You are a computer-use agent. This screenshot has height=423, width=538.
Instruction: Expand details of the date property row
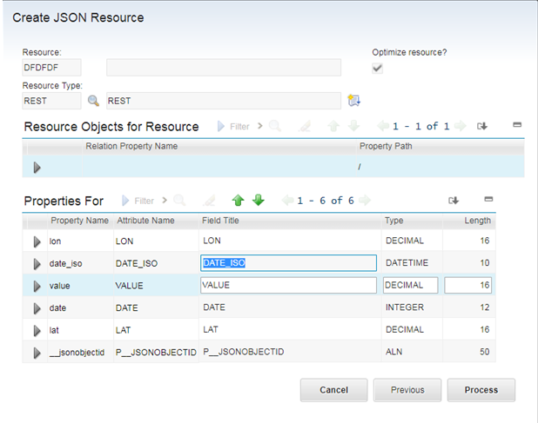pos(37,308)
